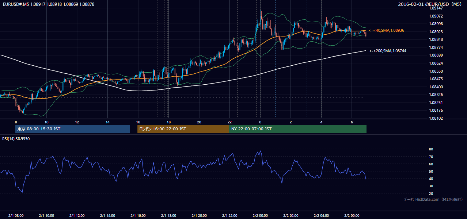Screen dimensions: 467x219
Task: Click the bottom time label 2/1 14:00
Action: [107, 215]
